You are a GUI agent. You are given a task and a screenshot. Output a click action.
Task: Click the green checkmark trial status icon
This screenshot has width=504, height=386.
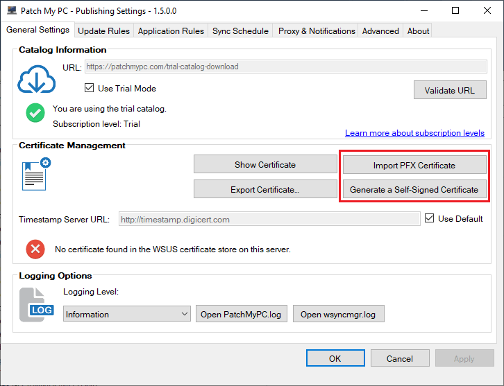click(x=35, y=113)
